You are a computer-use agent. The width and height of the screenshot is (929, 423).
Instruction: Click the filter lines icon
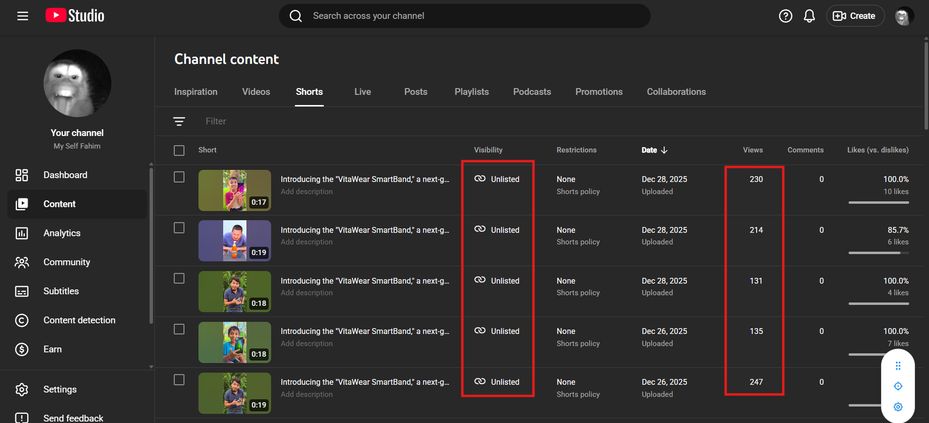179,121
